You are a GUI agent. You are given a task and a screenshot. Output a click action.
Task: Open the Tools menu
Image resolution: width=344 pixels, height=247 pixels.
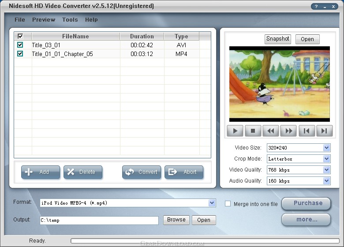click(x=70, y=20)
